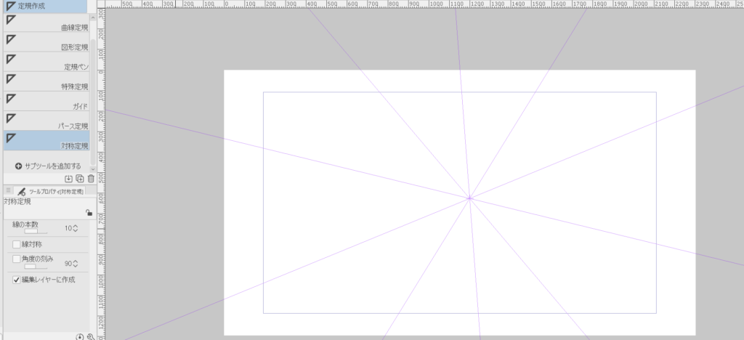
Task: Open the tool property panel menu icon
Action: (8, 190)
